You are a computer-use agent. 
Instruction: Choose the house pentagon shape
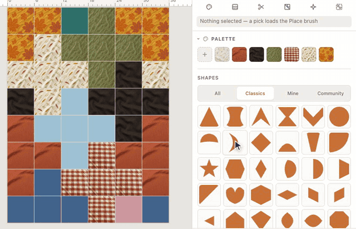tap(235, 219)
